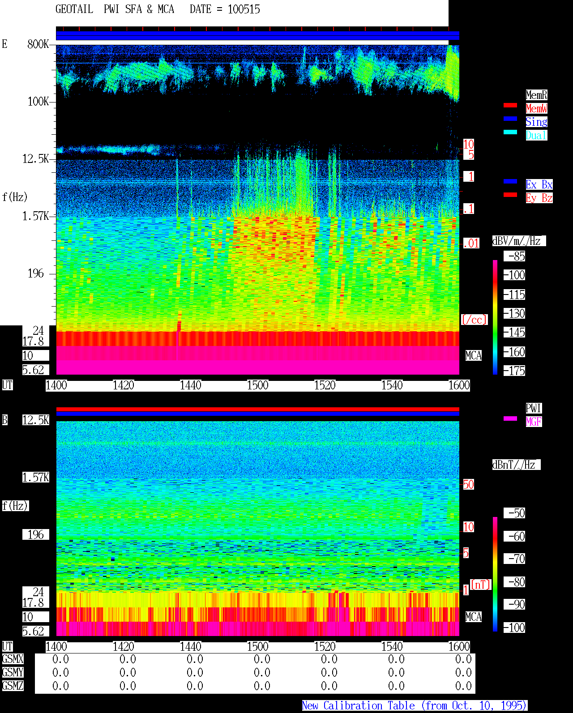The height and width of the screenshot is (713, 573).
Task: Click the blue Sing legend swatch
Action: click(510, 119)
